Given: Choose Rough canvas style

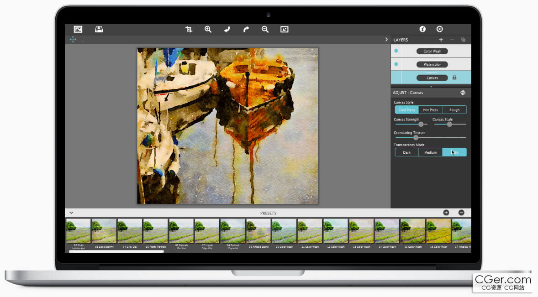Looking at the screenshot, I should 454,110.
